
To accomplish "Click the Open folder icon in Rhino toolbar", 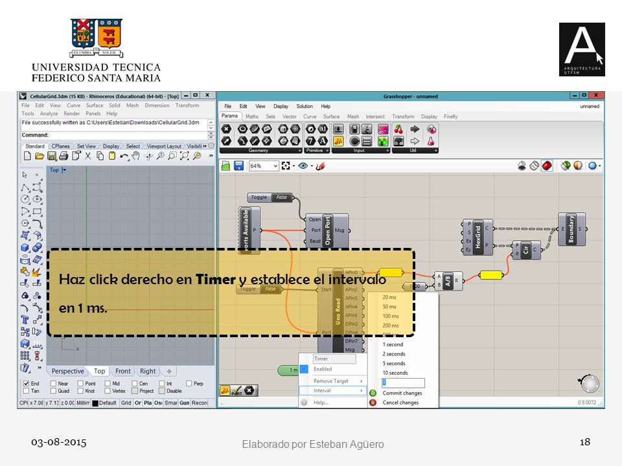I will point(39,156).
